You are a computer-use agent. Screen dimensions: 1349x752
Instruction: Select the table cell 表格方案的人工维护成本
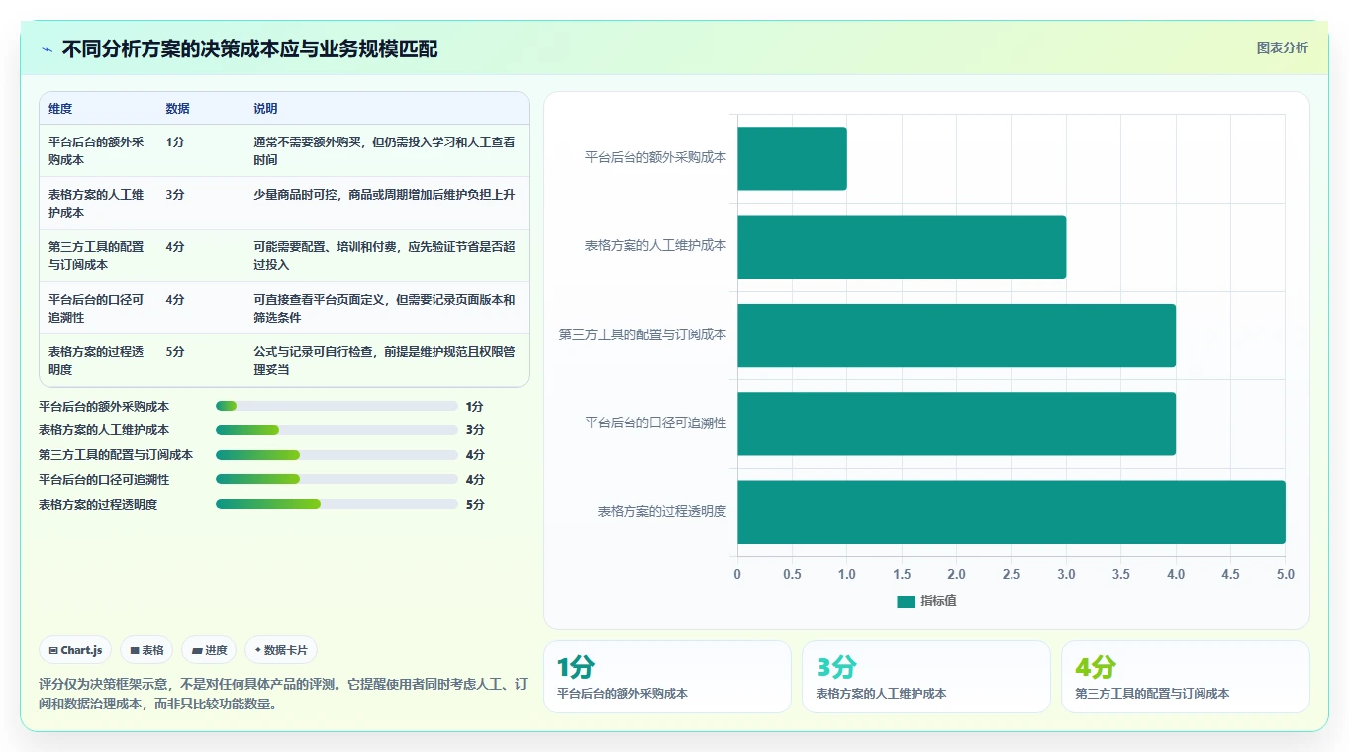(x=96, y=203)
